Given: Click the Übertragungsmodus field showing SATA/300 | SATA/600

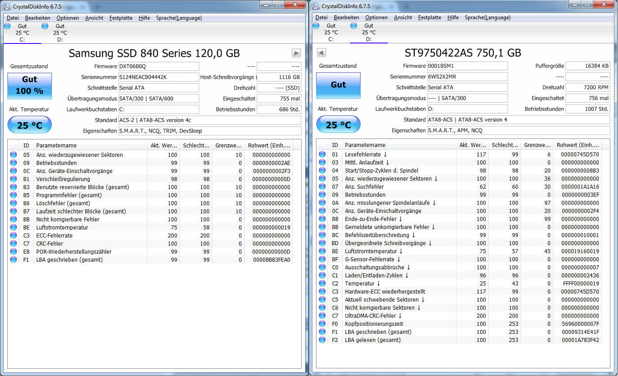Looking at the screenshot, I should tap(158, 99).
